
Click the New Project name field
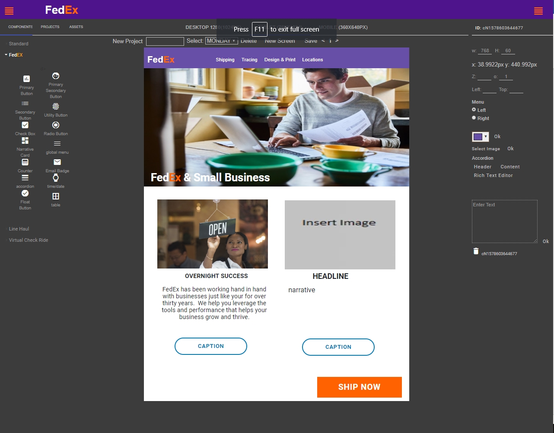pyautogui.click(x=165, y=41)
